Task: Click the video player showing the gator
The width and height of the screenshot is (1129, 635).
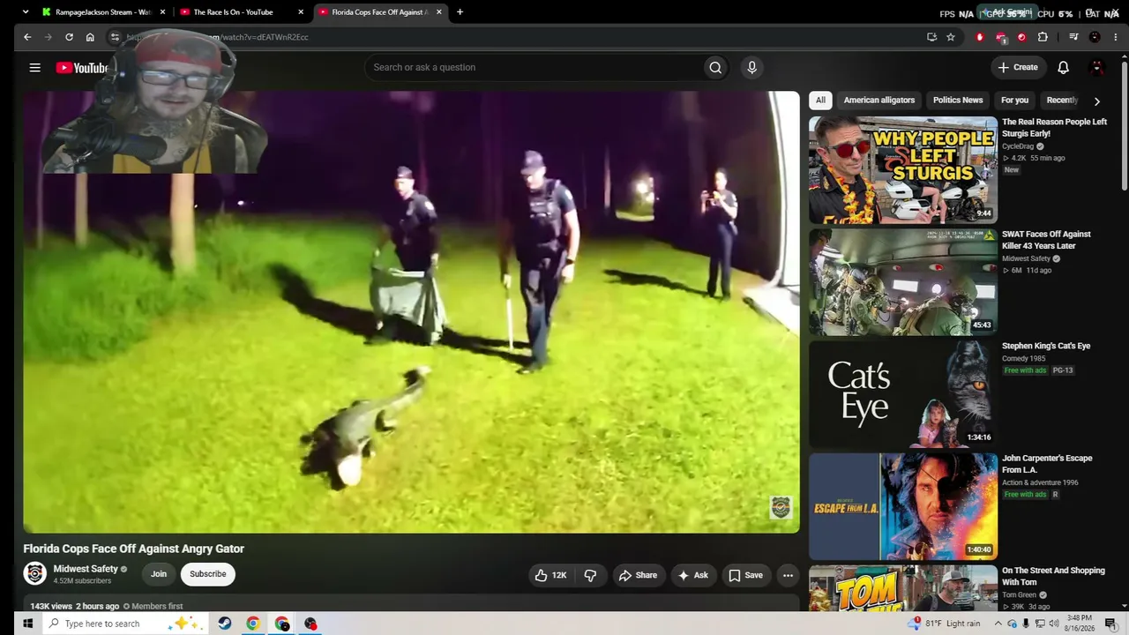Action: point(411,312)
